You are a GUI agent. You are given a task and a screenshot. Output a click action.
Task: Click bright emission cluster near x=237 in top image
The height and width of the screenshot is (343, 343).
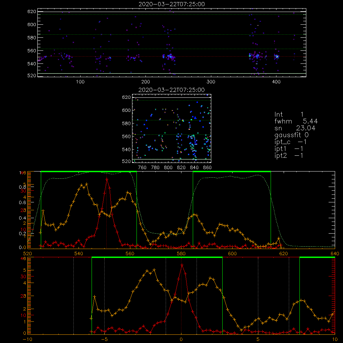tap(170, 57)
